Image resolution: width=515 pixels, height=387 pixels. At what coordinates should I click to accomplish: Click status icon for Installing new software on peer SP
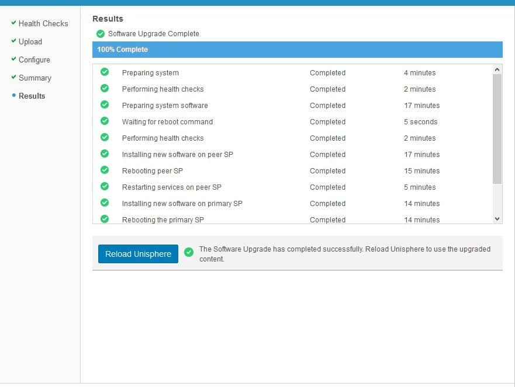pyautogui.click(x=105, y=154)
